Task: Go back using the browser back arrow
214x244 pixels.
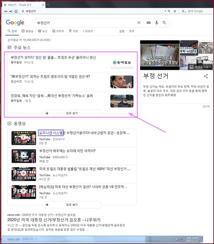Action: [x=6, y=11]
